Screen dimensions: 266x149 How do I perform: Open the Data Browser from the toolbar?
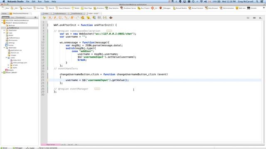tap(212, 8)
